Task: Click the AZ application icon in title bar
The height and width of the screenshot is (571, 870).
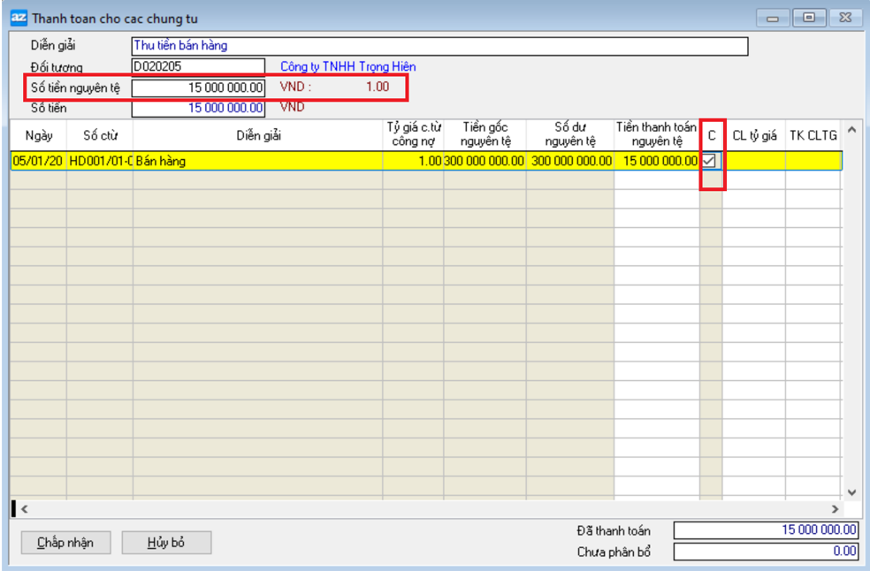Action: [19, 18]
